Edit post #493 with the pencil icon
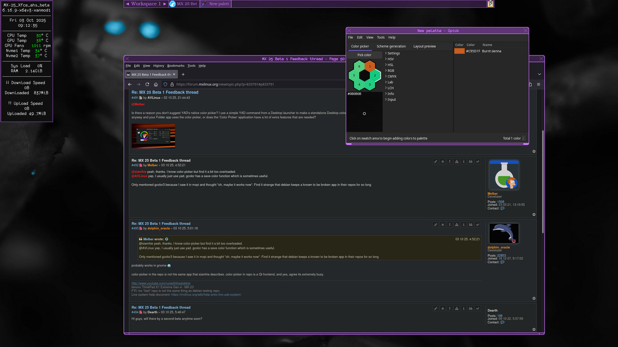618x347 pixels. 435,225
